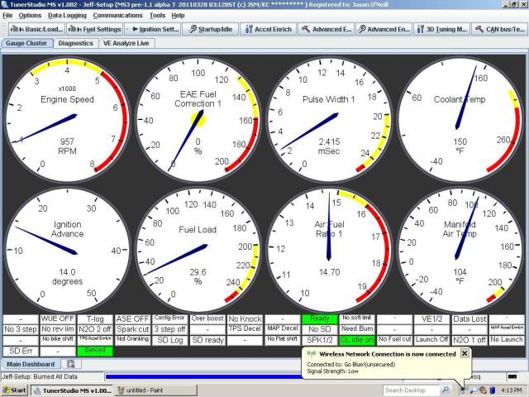Viewport: 529px width, 397px height.
Task: Click the SPK1/2 indicator
Action: [x=320, y=340]
